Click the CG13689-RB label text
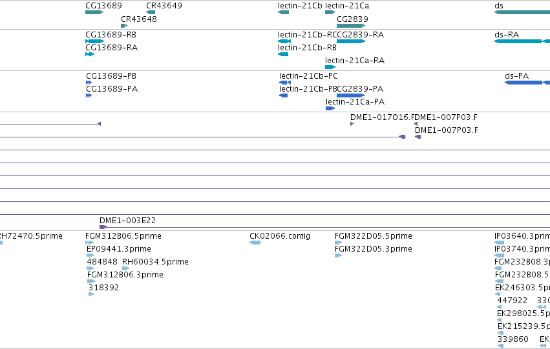550x349 pixels. [x=111, y=35]
